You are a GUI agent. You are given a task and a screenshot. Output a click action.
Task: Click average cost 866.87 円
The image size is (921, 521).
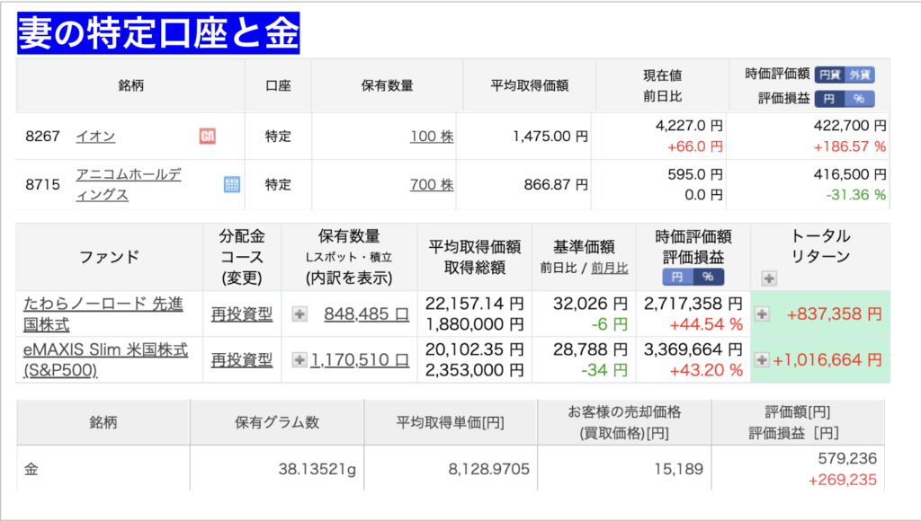click(556, 184)
